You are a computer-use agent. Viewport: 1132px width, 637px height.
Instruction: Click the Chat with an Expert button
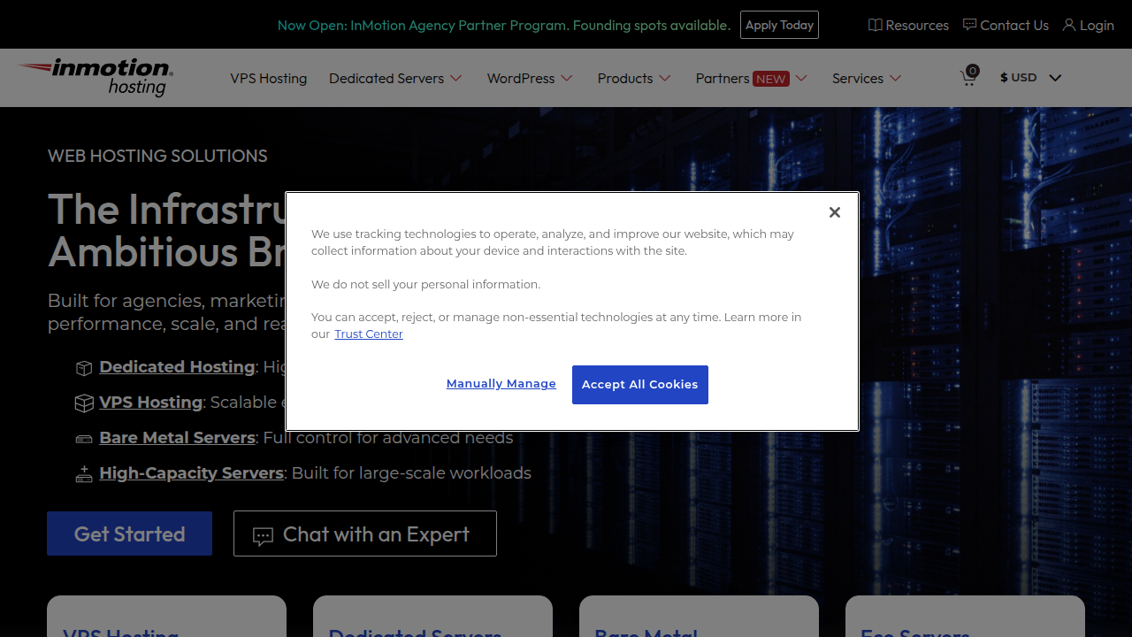tap(365, 533)
